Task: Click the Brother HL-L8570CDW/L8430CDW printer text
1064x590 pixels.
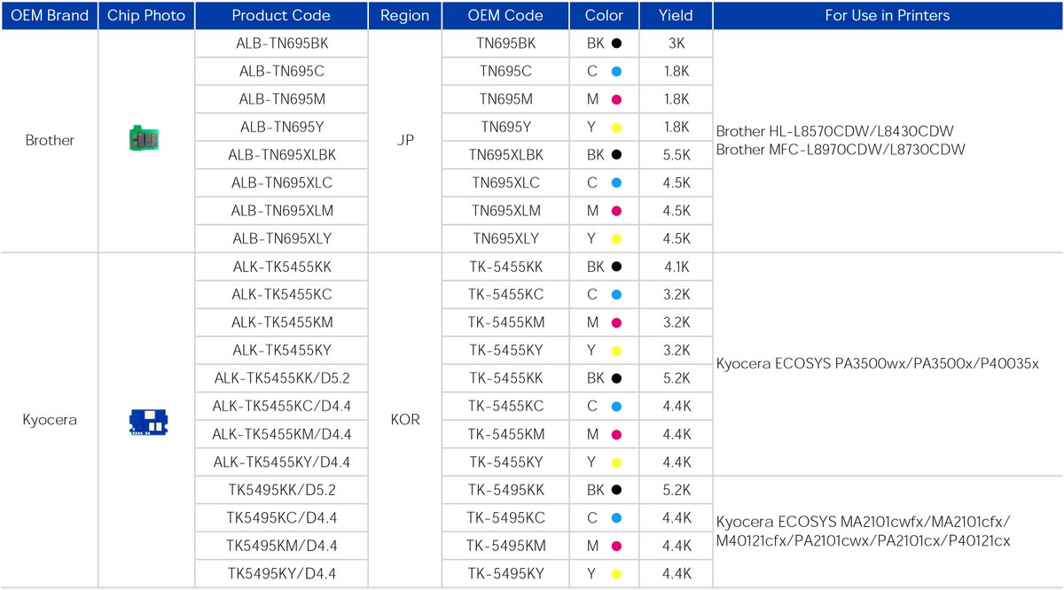Action: 834,131
